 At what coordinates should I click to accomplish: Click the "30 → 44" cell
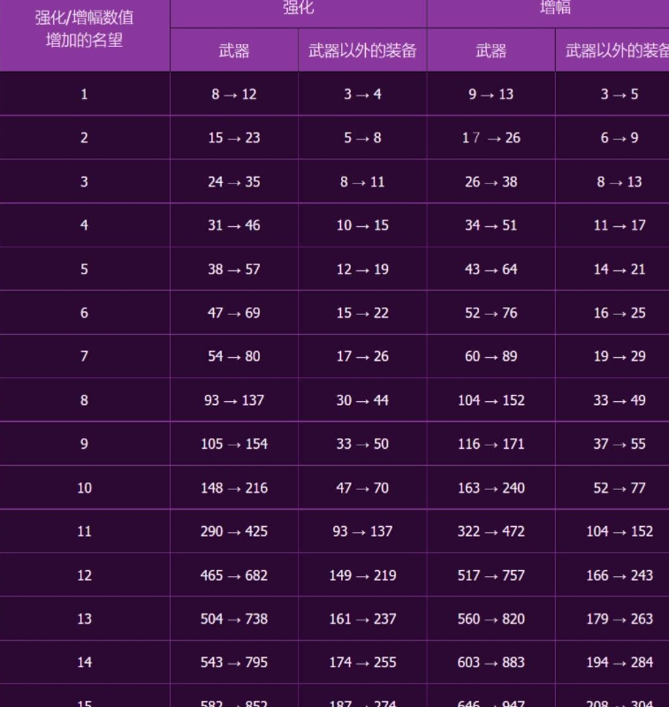(362, 400)
